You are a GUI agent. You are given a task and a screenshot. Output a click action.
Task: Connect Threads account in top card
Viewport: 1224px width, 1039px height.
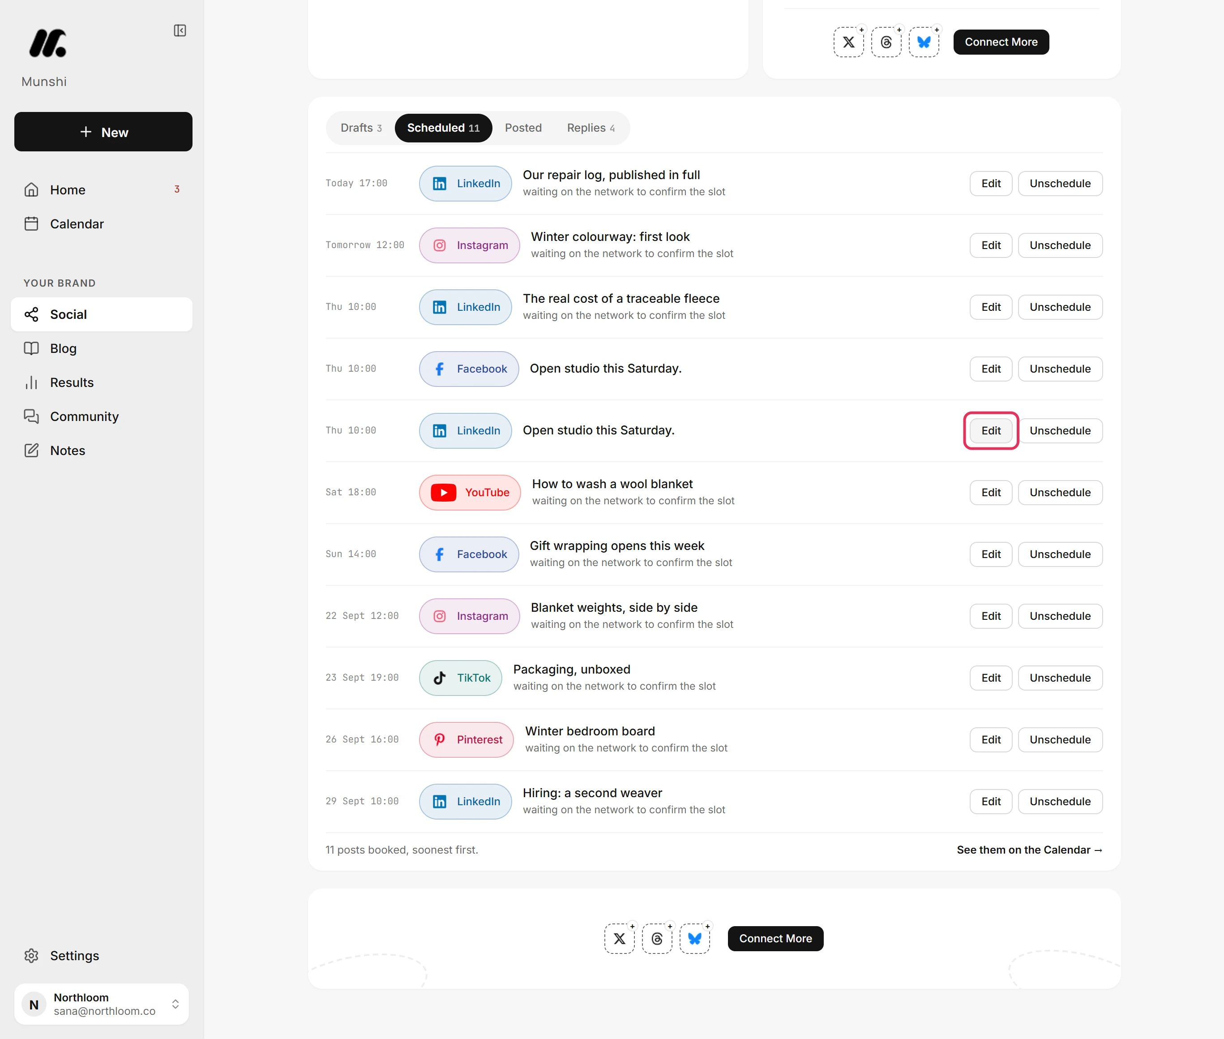[x=886, y=42]
